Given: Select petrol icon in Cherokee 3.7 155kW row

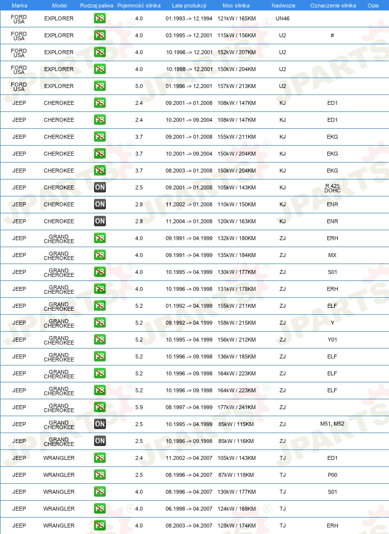Looking at the screenshot, I should [x=100, y=137].
